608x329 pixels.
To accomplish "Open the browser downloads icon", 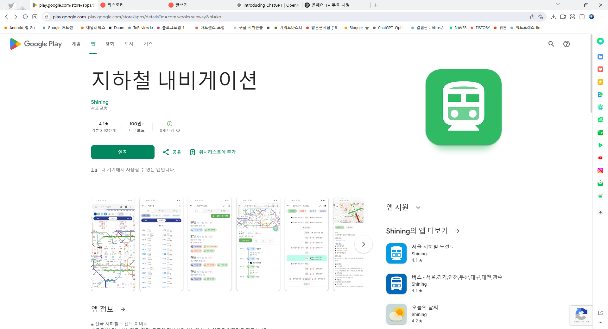I will click(x=554, y=17).
